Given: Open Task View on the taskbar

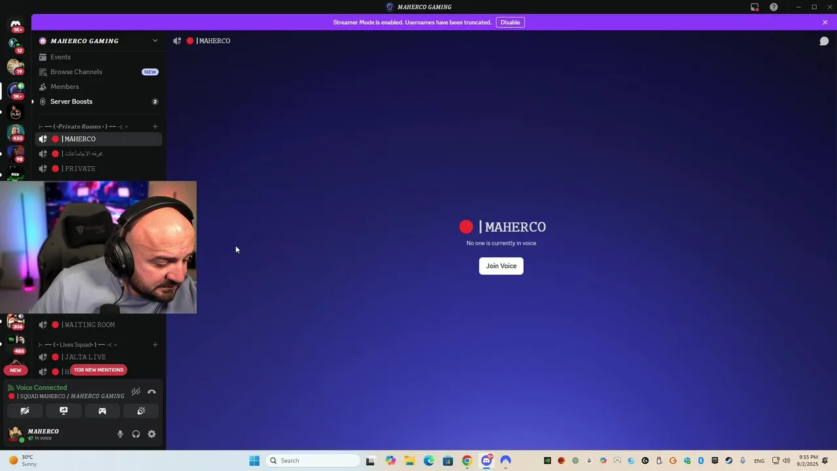Looking at the screenshot, I should click(x=370, y=461).
